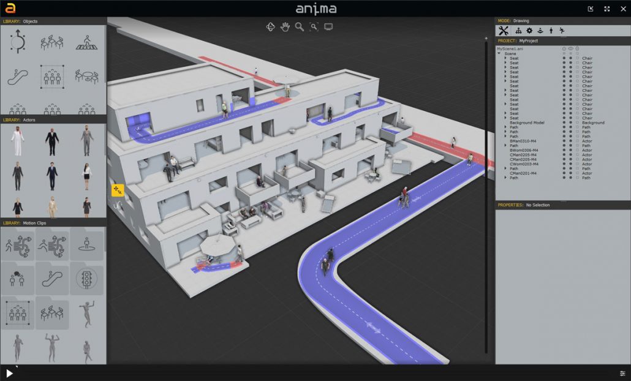Lock the CWom0203-M4 actor
Viewport: 631px width, 381px height.
coord(577,164)
